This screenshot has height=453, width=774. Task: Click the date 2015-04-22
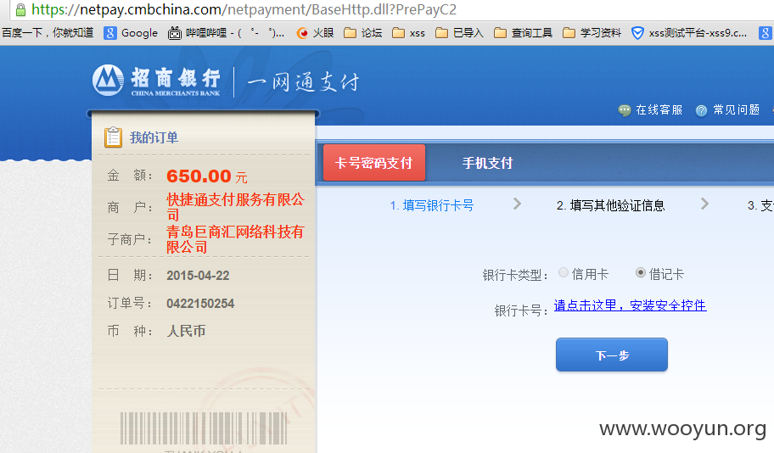point(198,276)
